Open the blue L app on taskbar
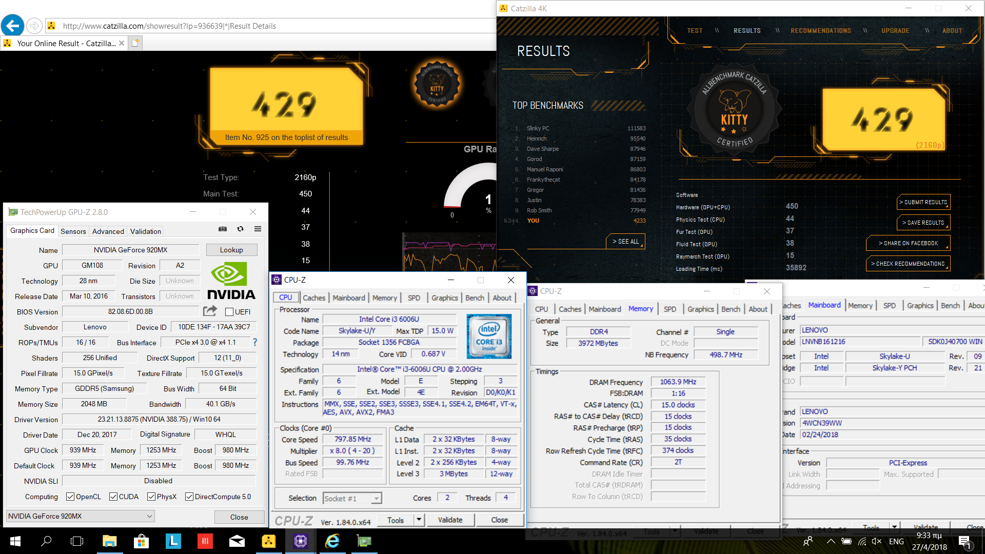Image resolution: width=985 pixels, height=554 pixels. 173,541
